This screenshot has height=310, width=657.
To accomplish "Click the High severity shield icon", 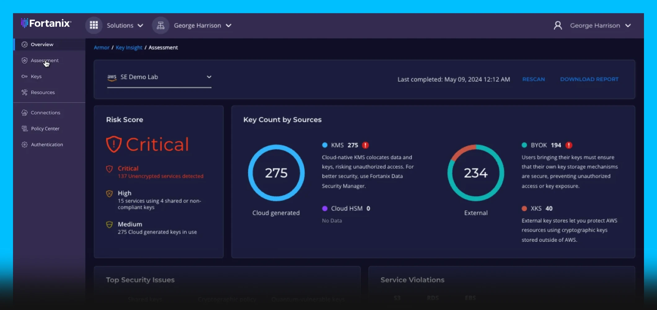I will click(109, 194).
